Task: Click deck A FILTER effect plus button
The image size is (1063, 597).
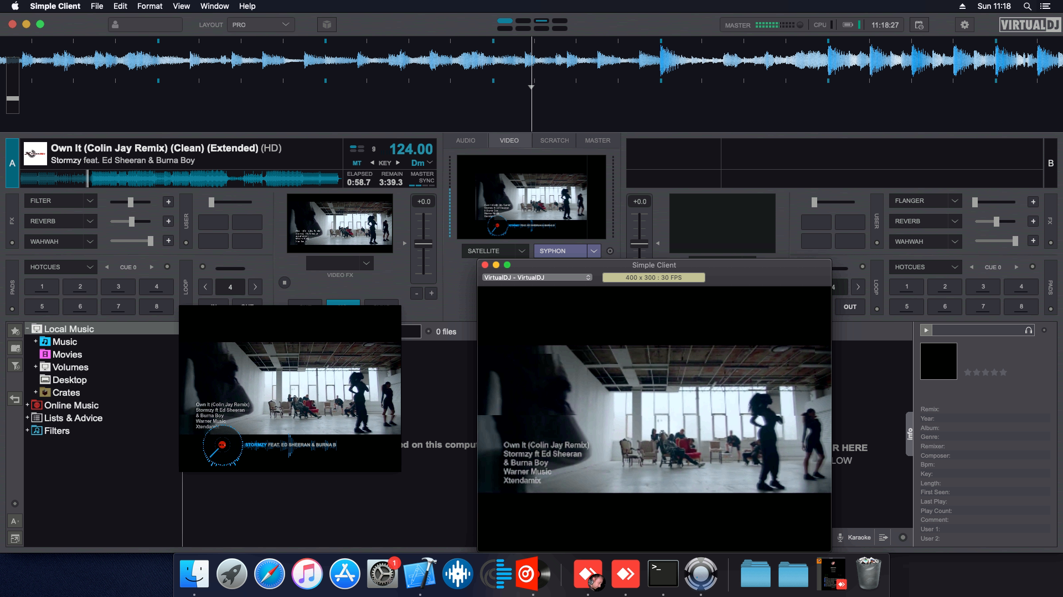Action: (168, 202)
